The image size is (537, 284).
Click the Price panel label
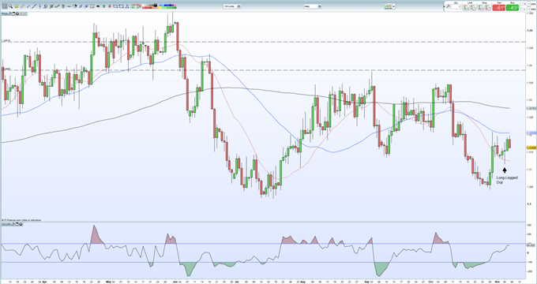5,13
